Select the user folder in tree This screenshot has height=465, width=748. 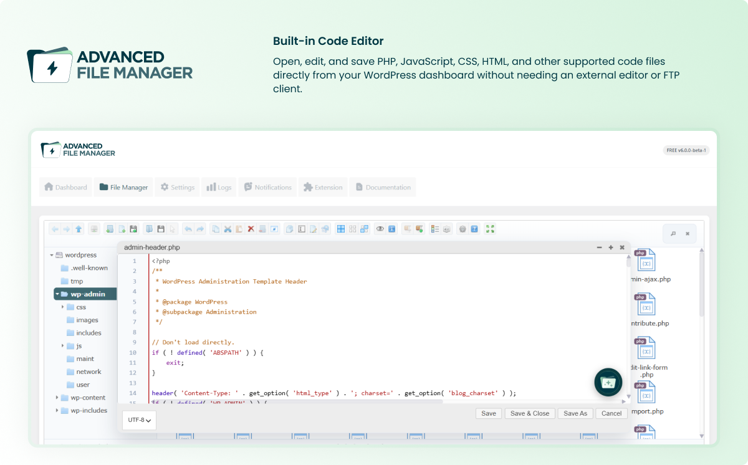[79, 385]
